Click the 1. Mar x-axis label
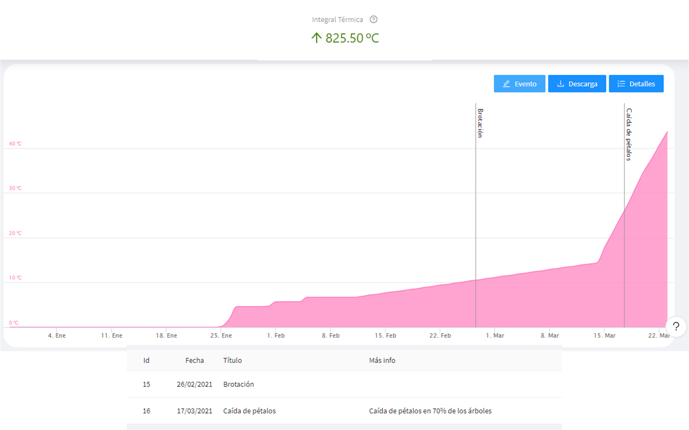Image resolution: width=689 pixels, height=430 pixels. coord(495,336)
